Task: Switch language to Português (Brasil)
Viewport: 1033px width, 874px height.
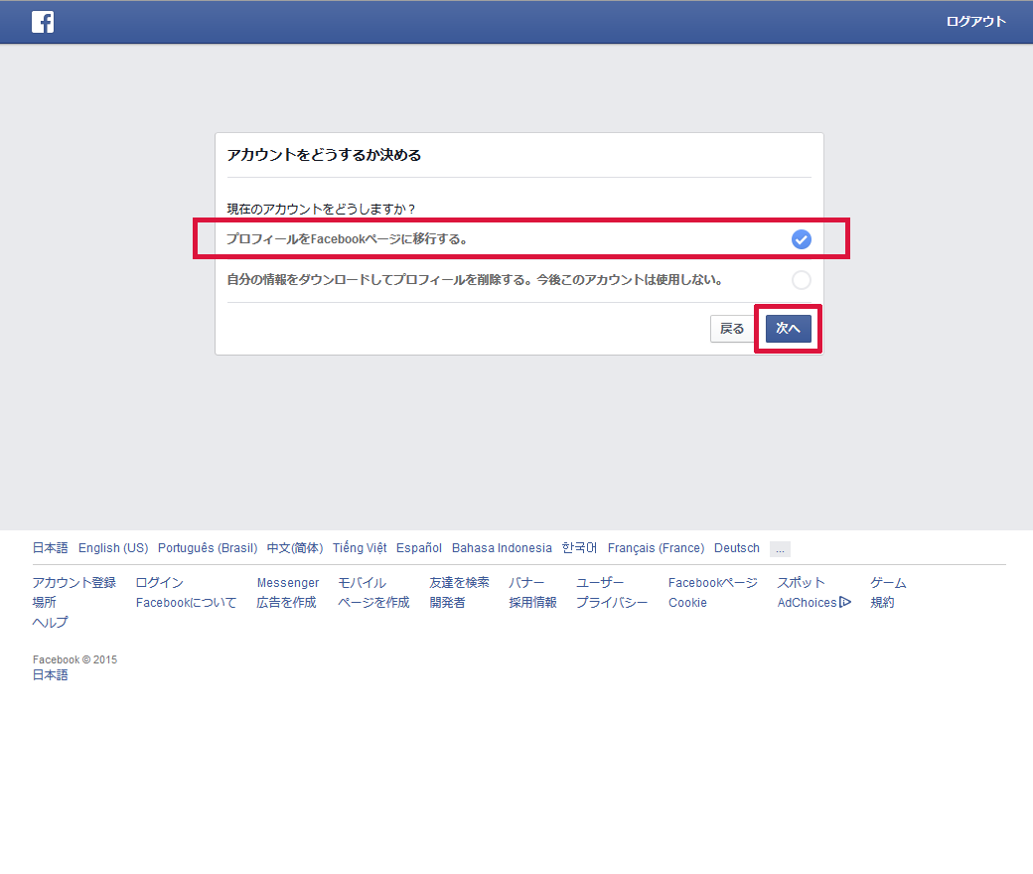Action: point(208,548)
